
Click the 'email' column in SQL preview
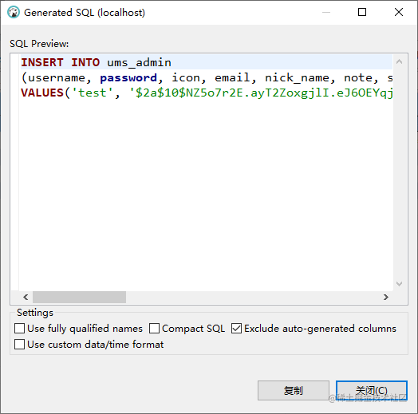coord(232,78)
